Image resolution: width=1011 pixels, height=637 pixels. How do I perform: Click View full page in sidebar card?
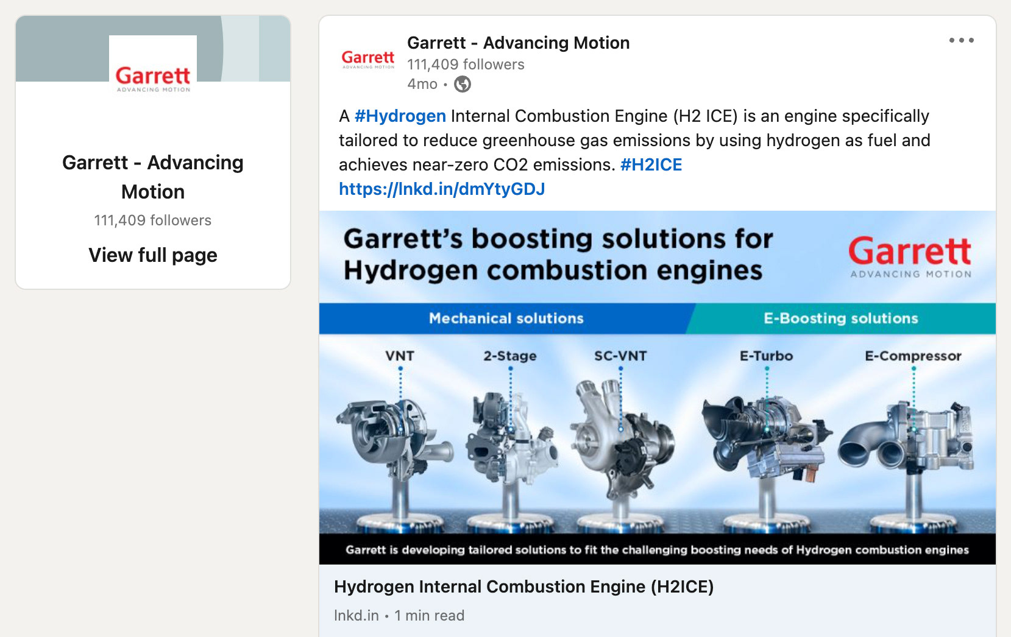[x=153, y=255]
